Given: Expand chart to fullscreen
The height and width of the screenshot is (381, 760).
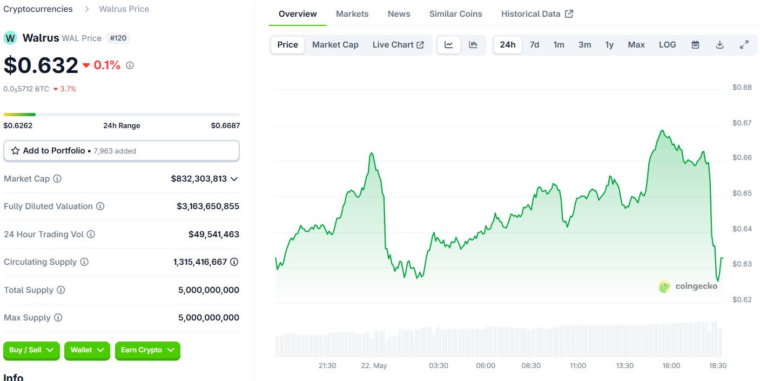Looking at the screenshot, I should pos(744,45).
